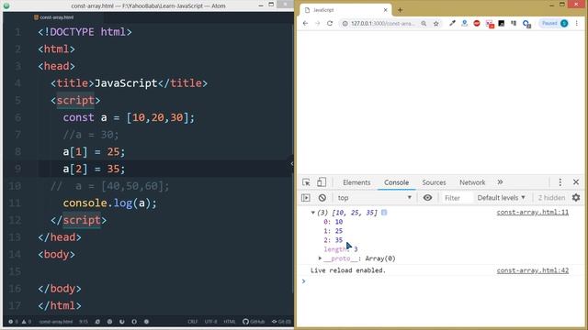588x330 pixels.
Task: Open the Git panel from status bar
Action: [281, 322]
